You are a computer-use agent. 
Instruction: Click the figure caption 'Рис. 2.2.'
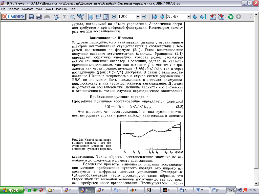pos(92,144)
